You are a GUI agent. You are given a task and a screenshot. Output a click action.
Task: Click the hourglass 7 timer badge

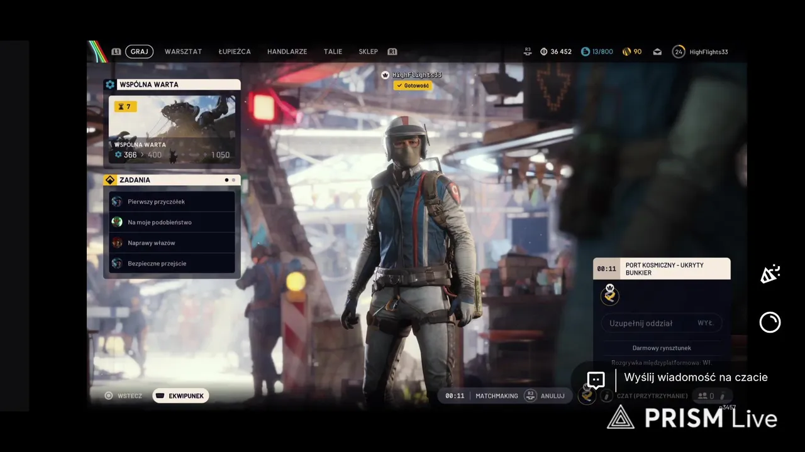(125, 107)
